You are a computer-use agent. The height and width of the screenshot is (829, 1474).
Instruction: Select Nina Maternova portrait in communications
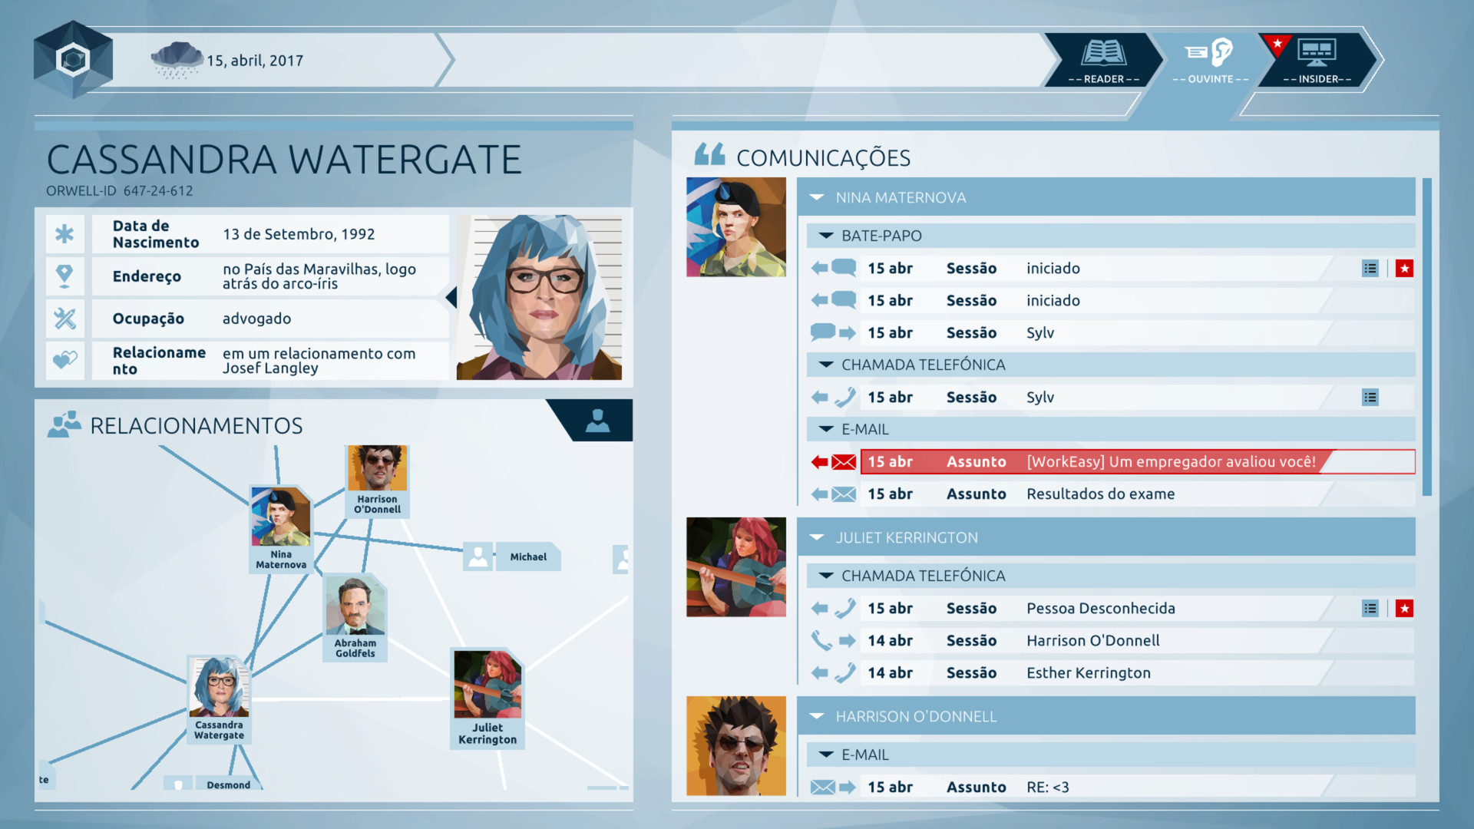click(x=736, y=226)
